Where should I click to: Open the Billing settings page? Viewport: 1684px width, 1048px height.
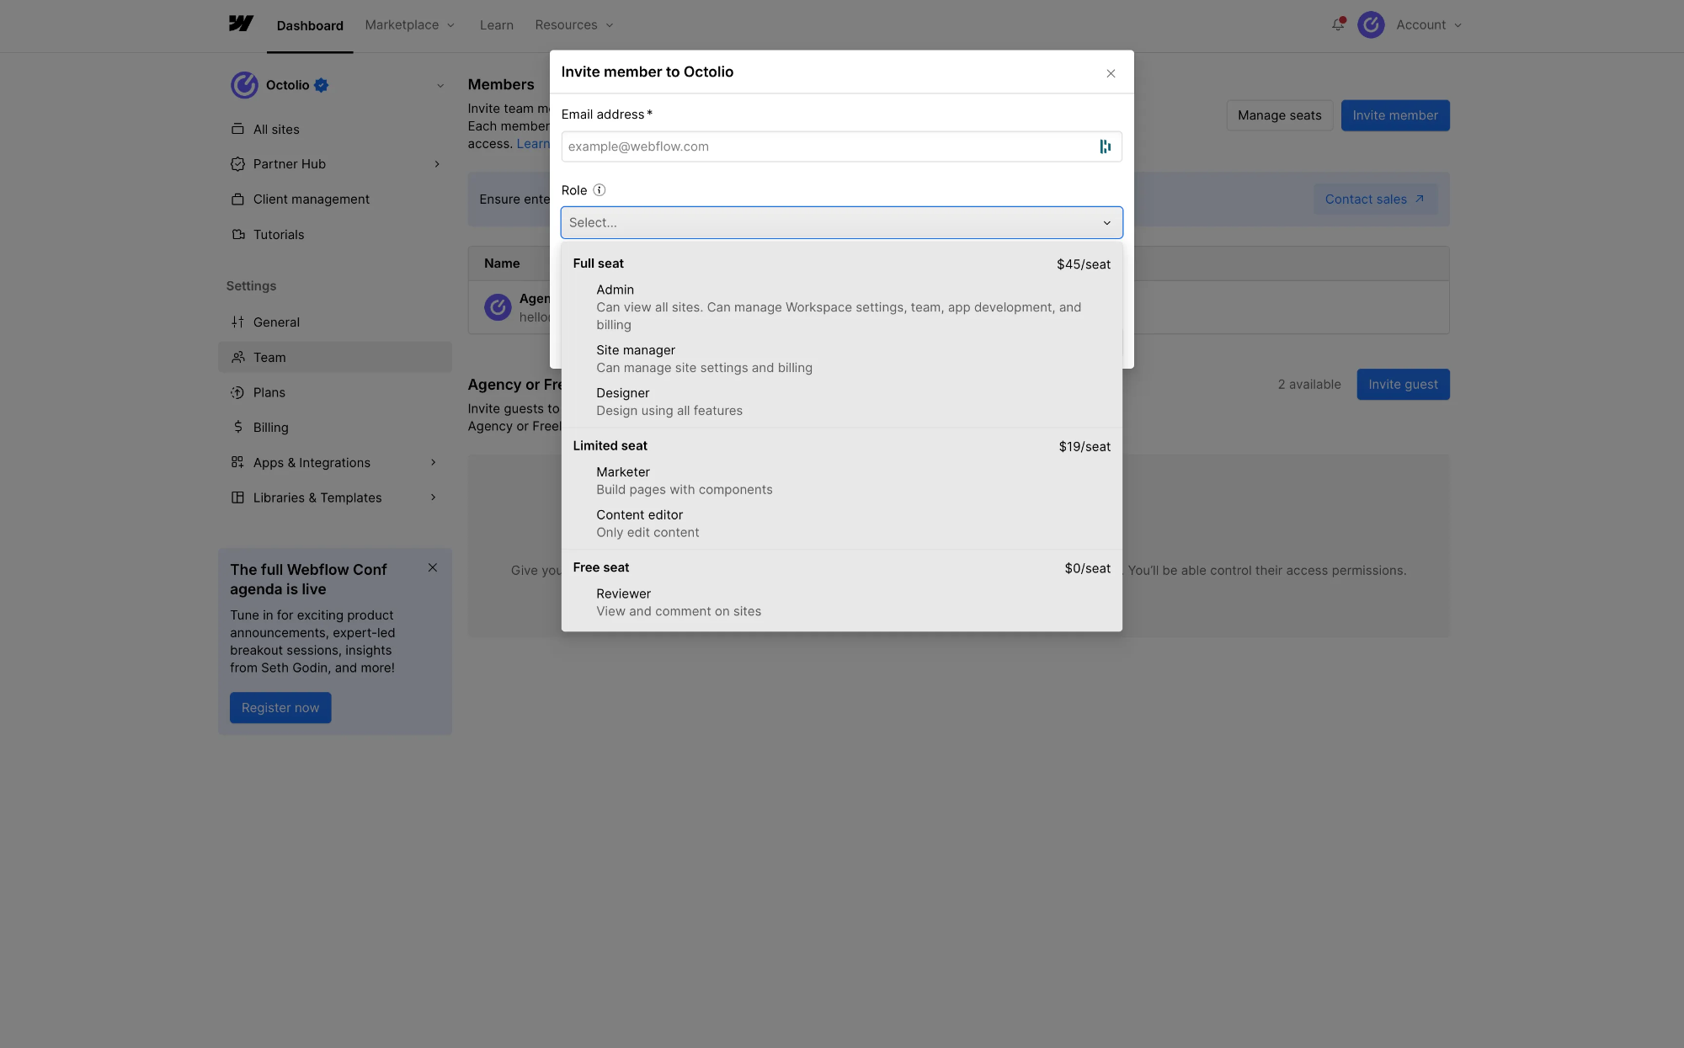click(x=270, y=428)
